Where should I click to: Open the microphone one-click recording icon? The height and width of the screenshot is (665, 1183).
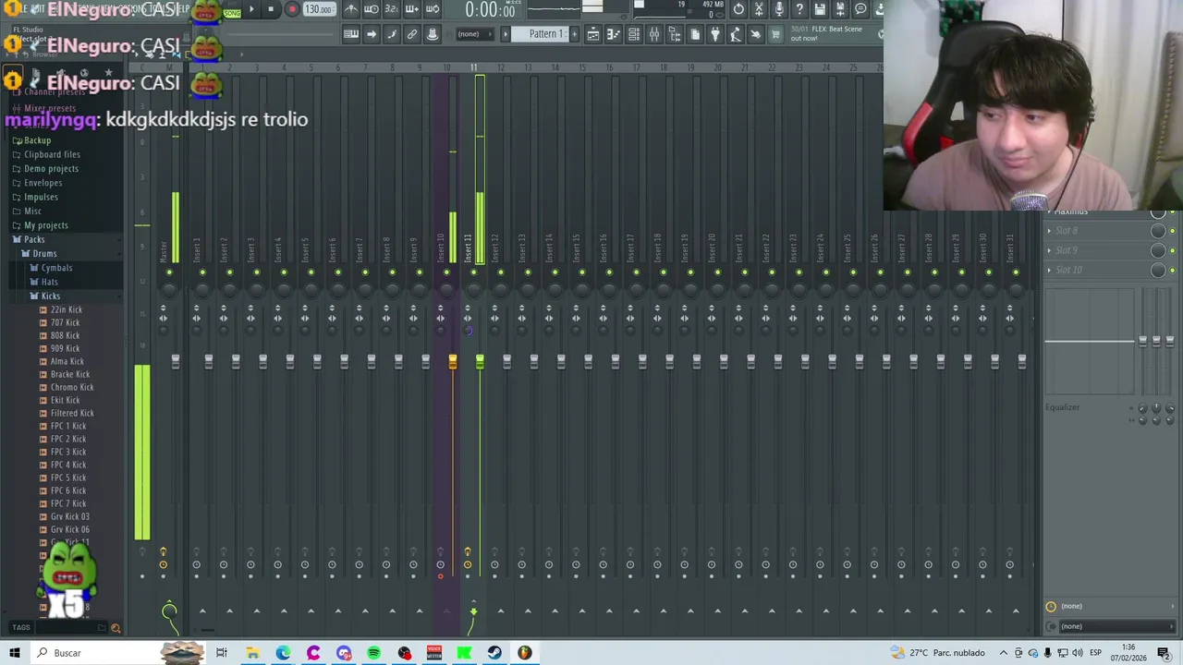coord(779,9)
